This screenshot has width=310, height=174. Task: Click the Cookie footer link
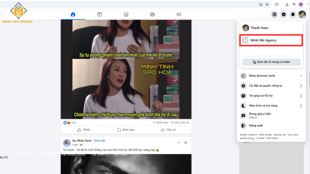click(x=260, y=138)
